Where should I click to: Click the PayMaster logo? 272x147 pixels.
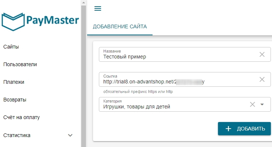pyautogui.click(x=40, y=21)
